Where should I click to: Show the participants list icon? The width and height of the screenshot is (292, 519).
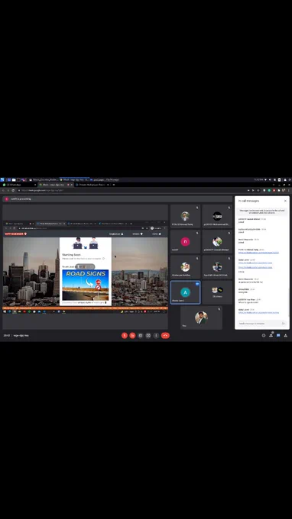(x=271, y=335)
